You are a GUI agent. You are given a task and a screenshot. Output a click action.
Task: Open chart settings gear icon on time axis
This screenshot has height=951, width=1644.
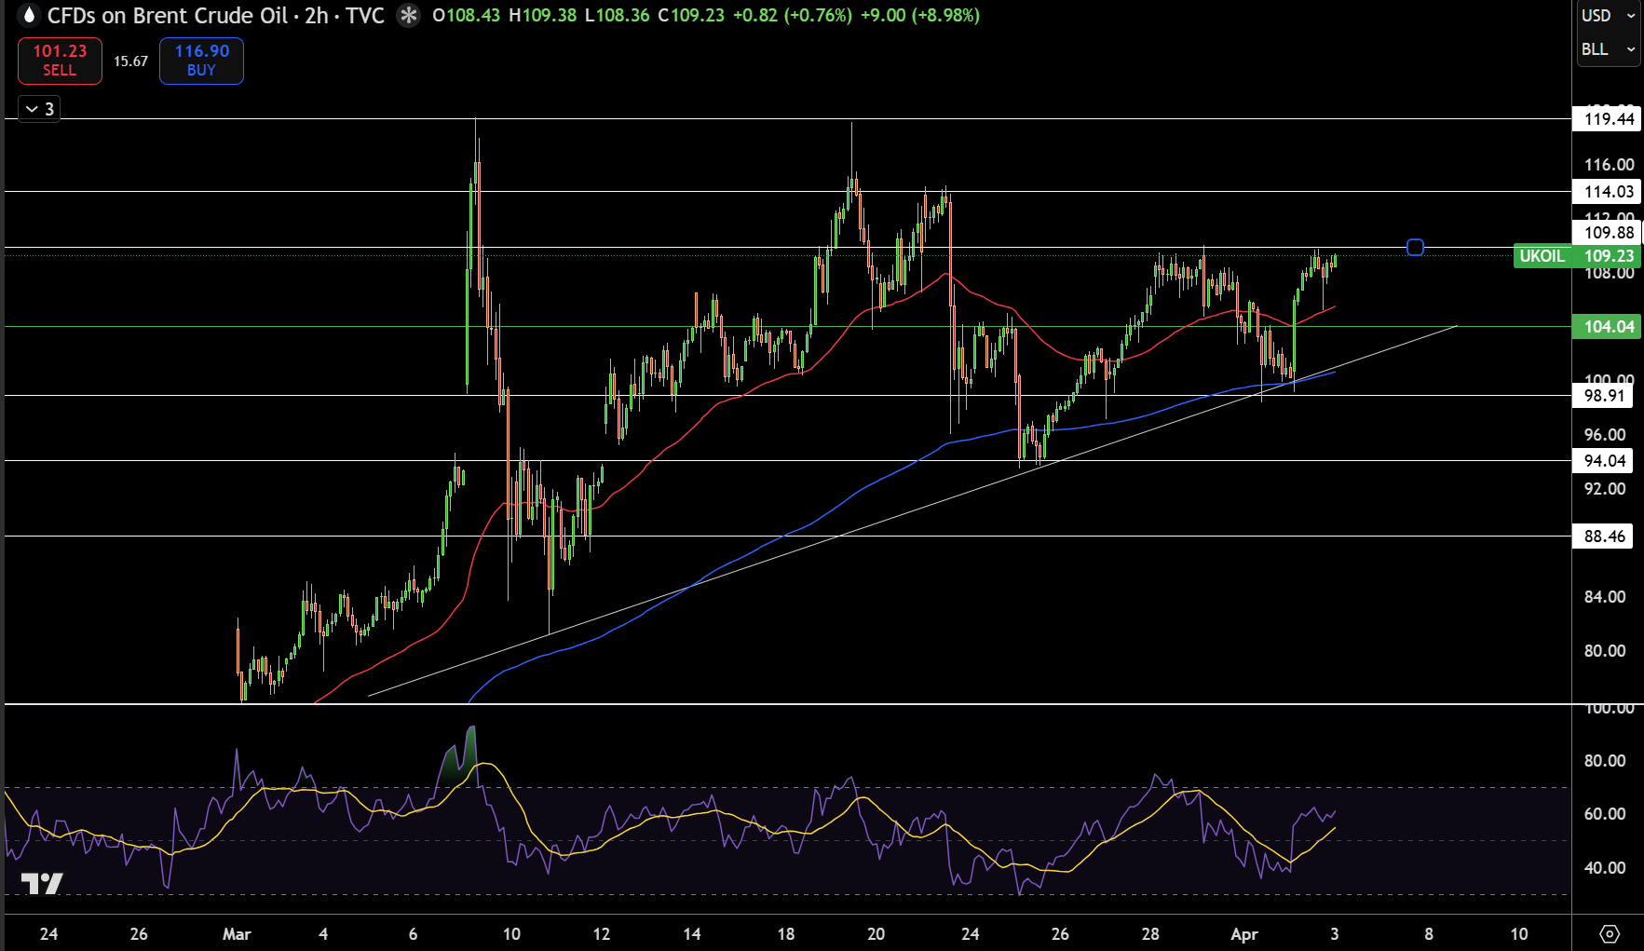[1610, 933]
